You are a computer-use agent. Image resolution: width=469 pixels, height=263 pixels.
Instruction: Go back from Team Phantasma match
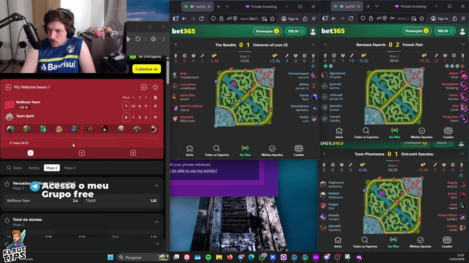[324, 154]
